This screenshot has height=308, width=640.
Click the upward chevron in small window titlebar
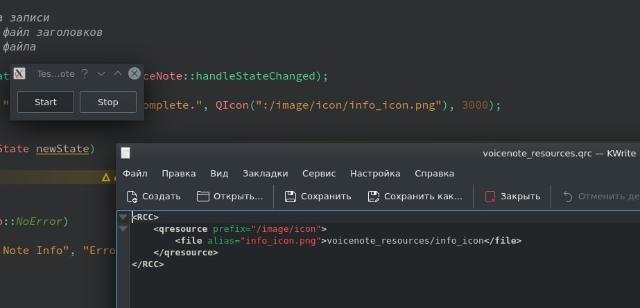[118, 73]
